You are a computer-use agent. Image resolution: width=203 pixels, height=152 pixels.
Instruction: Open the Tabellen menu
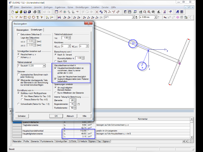(95, 7)
